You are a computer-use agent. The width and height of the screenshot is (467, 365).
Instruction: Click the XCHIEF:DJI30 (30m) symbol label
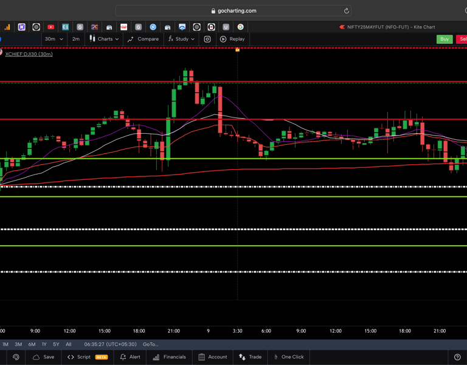[x=29, y=54]
